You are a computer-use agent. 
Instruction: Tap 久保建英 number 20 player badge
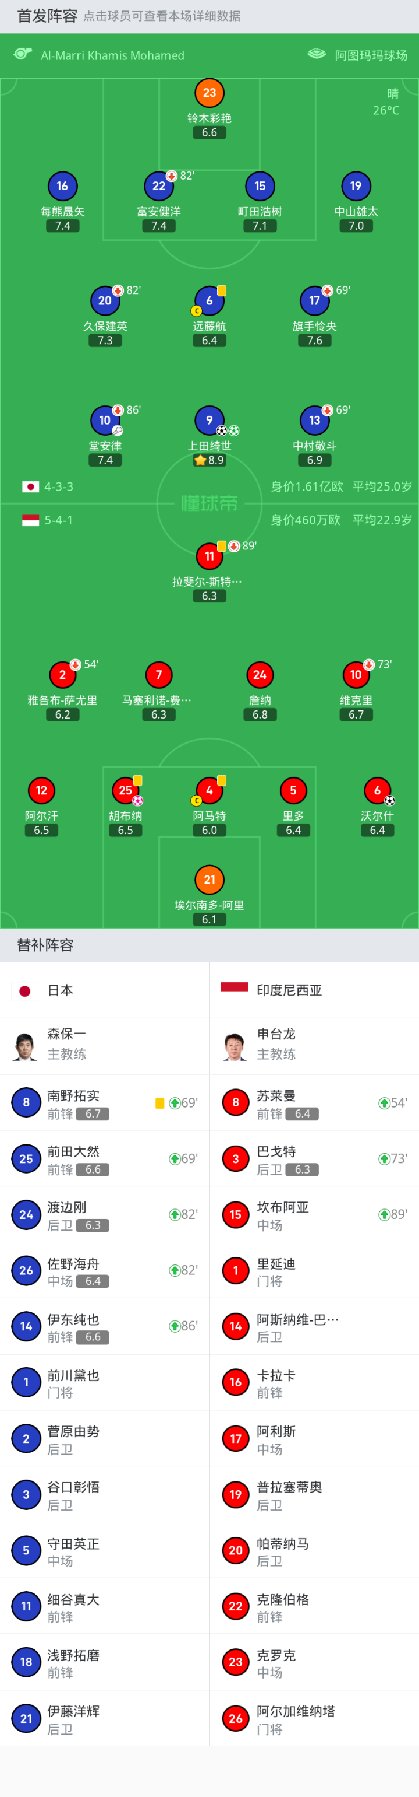click(104, 300)
